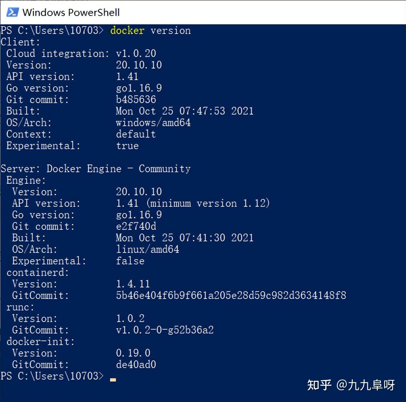
Task: Click the Git commit hash b485636
Action: (x=136, y=100)
